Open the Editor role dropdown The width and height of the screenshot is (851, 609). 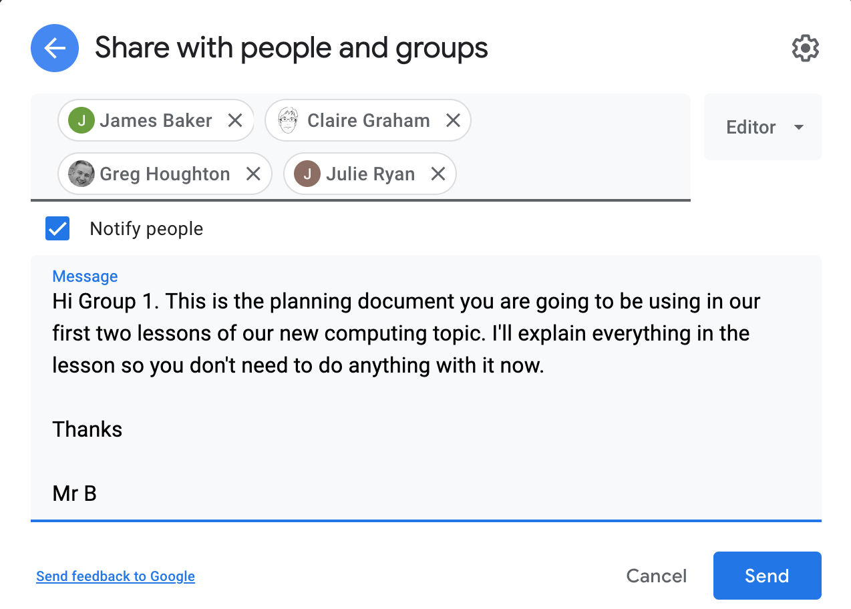(763, 127)
